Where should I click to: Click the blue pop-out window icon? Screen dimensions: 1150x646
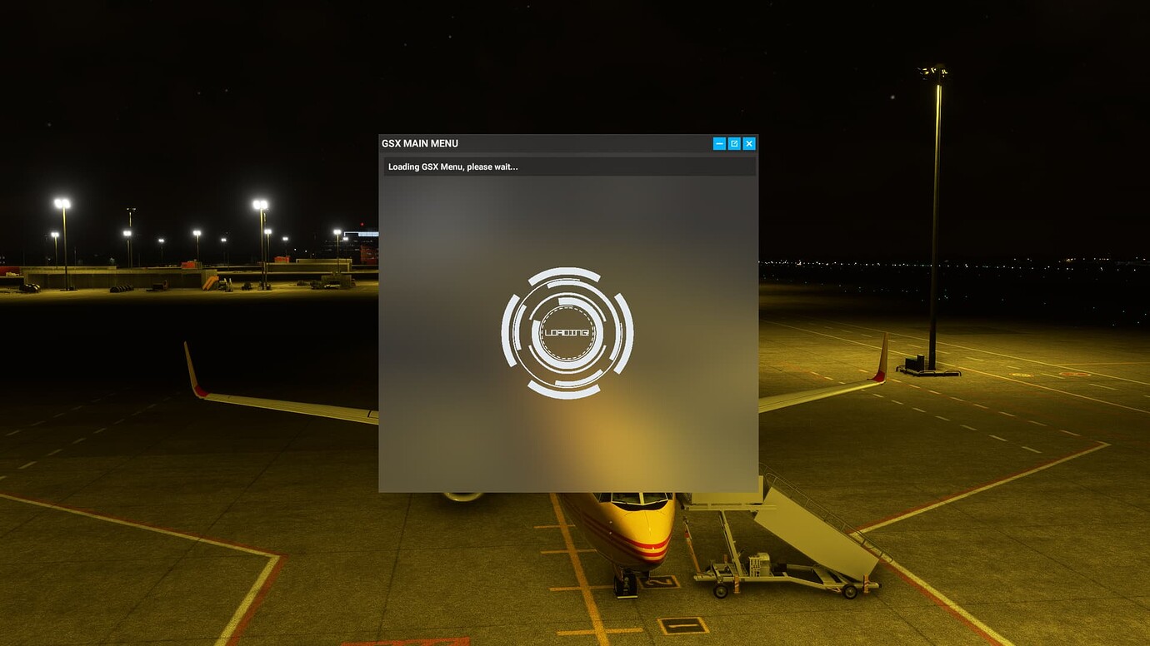pos(734,143)
